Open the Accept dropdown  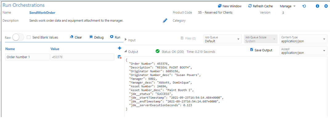pos(304,51)
